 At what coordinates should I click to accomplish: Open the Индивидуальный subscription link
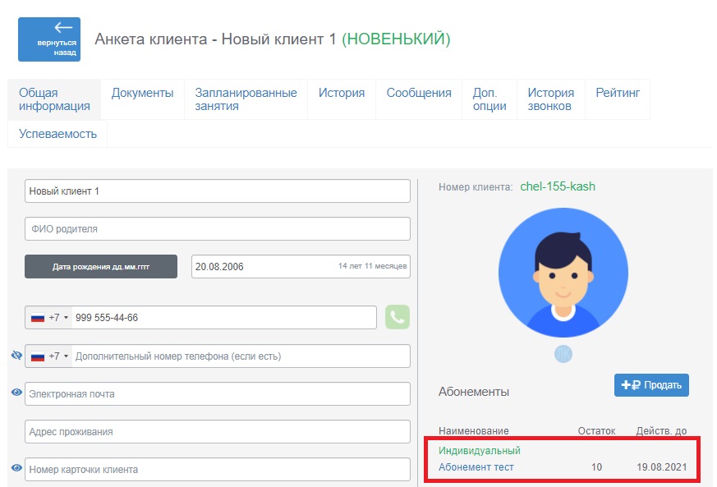coord(479,450)
